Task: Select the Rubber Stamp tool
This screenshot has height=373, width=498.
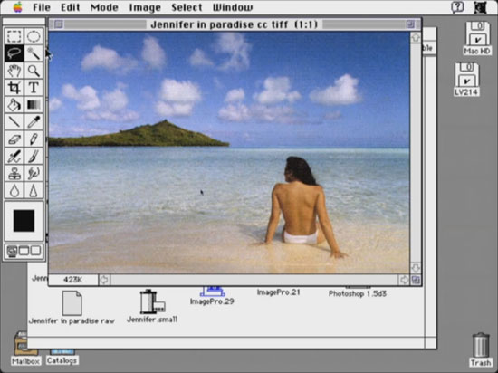Action: pyautogui.click(x=14, y=173)
